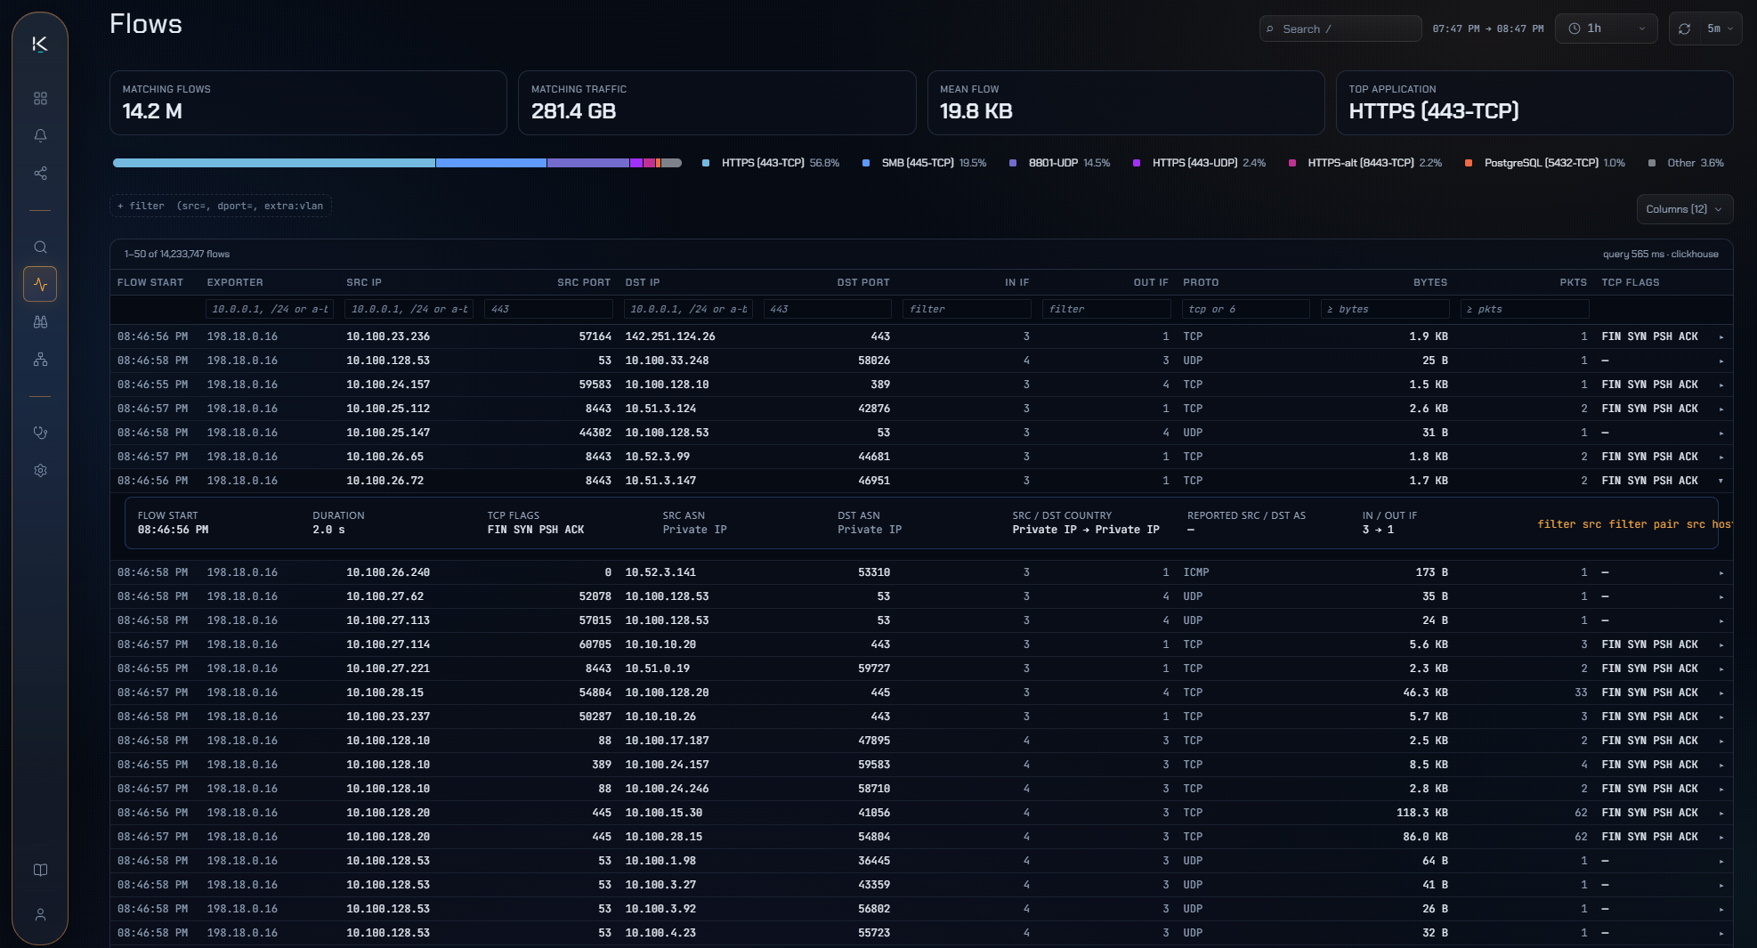This screenshot has width=1757, height=948.
Task: Click the 8801-UDP legend swatch
Action: tap(1013, 163)
